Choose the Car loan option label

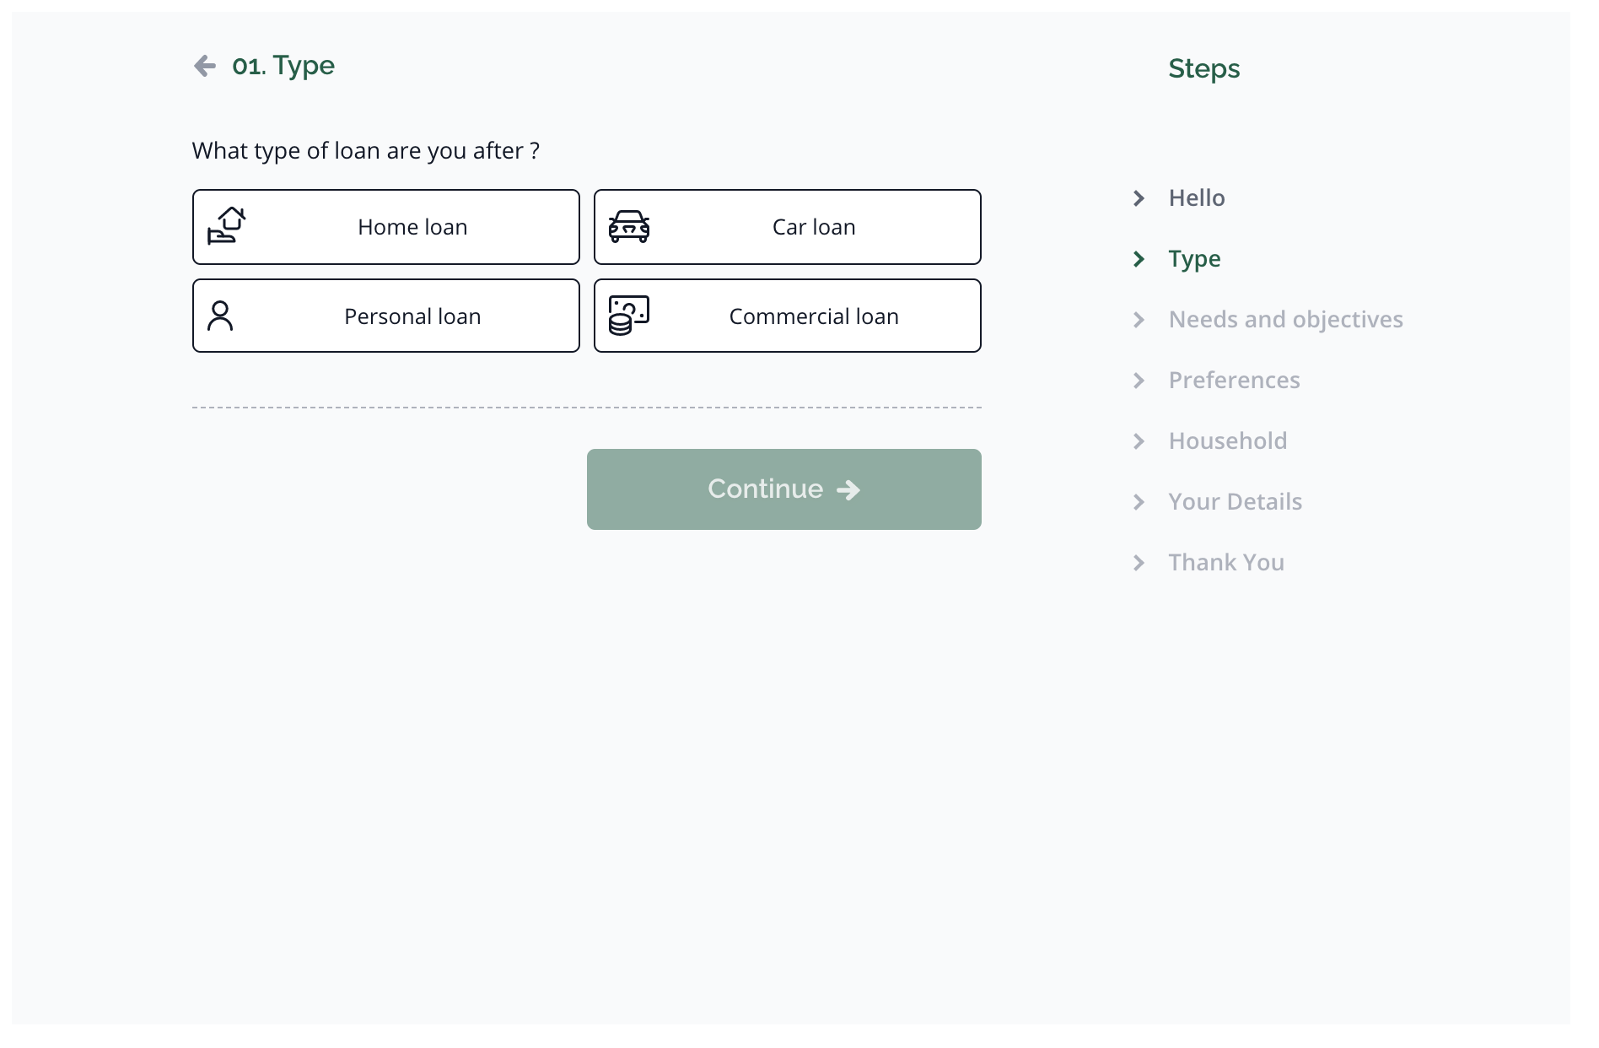click(814, 227)
